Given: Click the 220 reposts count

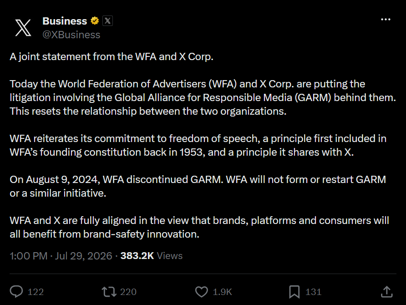Looking at the screenshot, I should (x=128, y=292).
